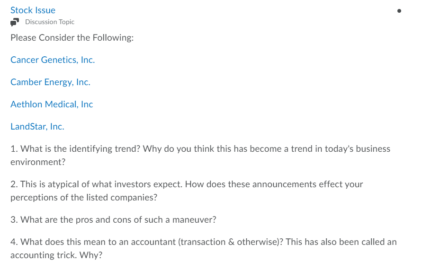Click the 'accounting trick. Why?' line
Screen dimensions: 440x278
pos(56,255)
